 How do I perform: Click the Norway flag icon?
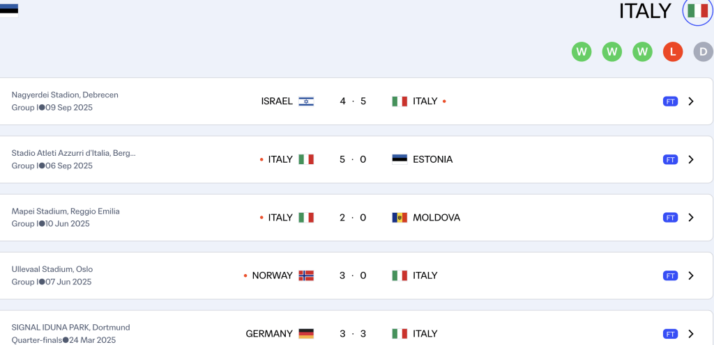306,275
